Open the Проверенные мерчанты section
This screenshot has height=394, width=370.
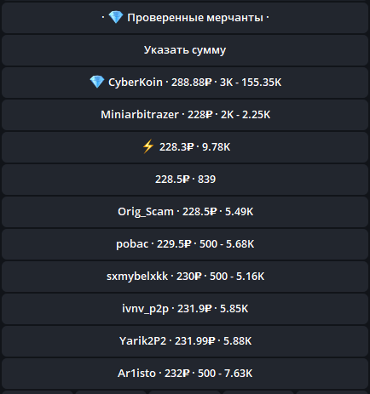click(185, 18)
